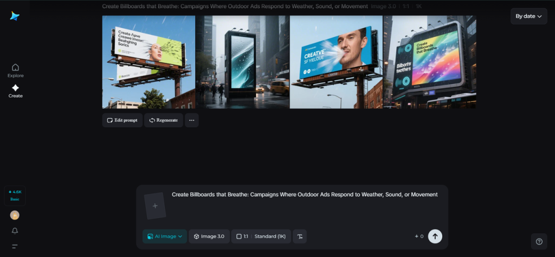This screenshot has width=555, height=257.
Task: Open the three-dots more options menu
Action: (x=191, y=120)
